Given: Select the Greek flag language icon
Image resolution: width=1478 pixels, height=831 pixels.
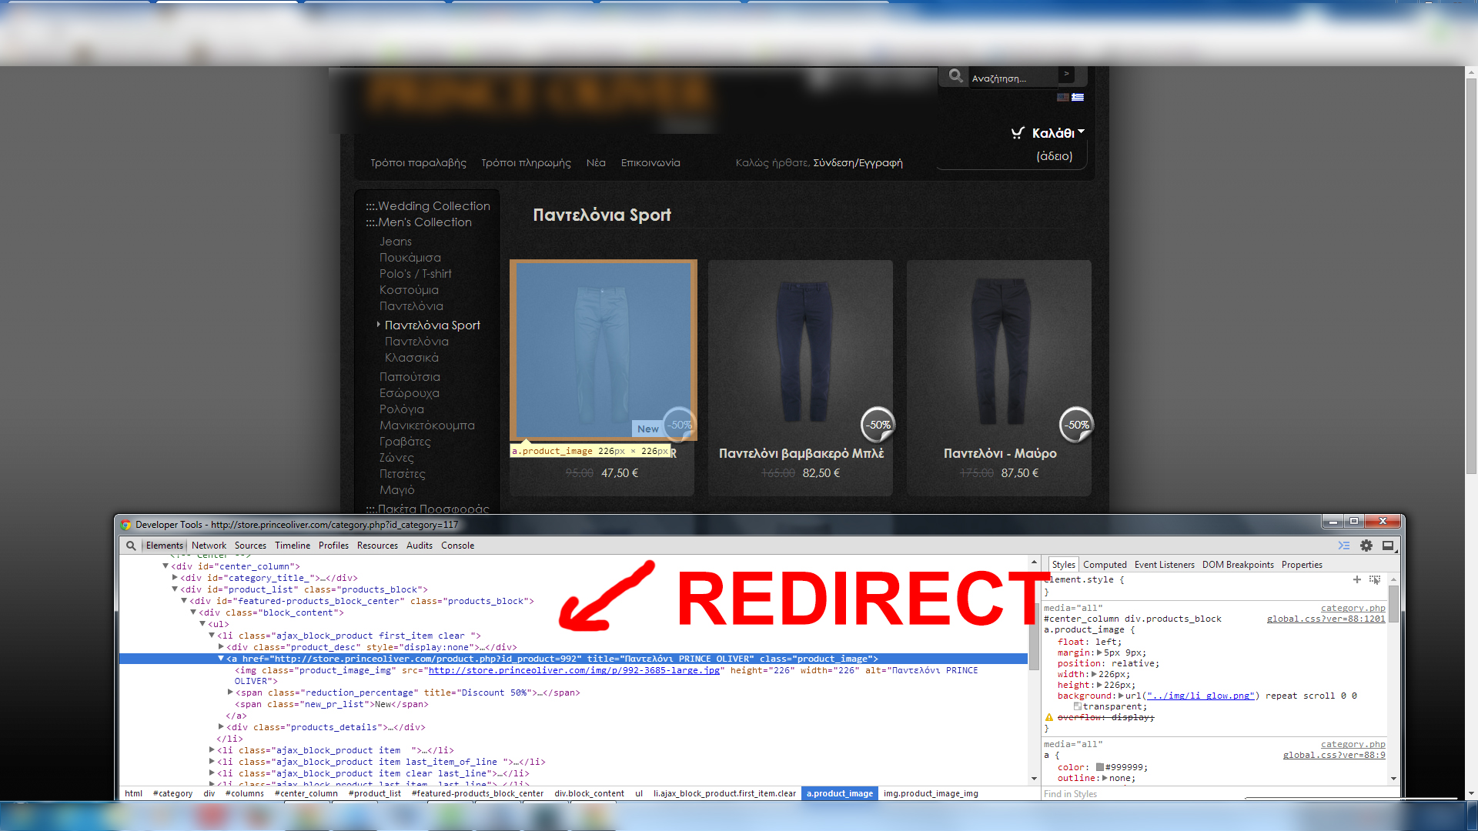Looking at the screenshot, I should [x=1078, y=97].
